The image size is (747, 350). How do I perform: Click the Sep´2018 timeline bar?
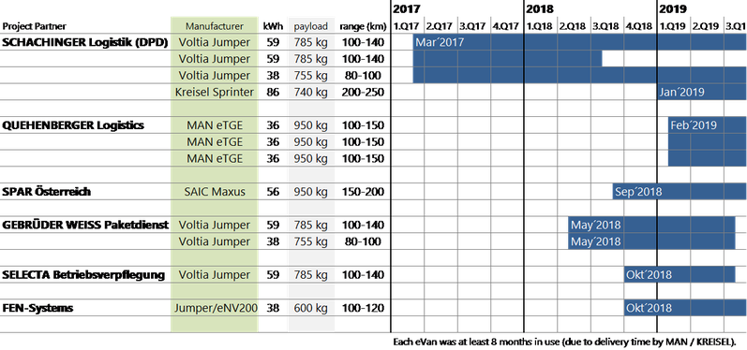[680, 192]
